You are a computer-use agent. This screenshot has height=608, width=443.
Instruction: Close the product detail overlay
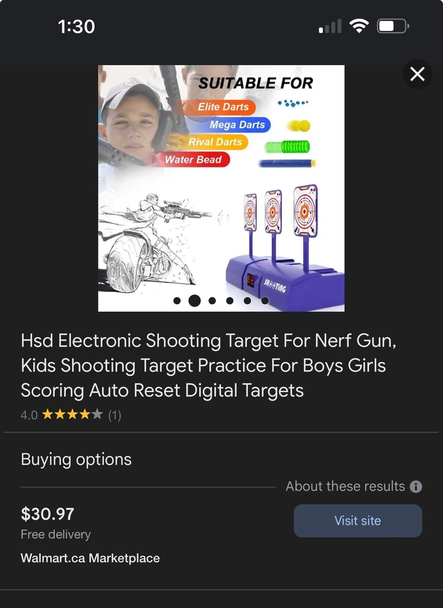point(417,74)
